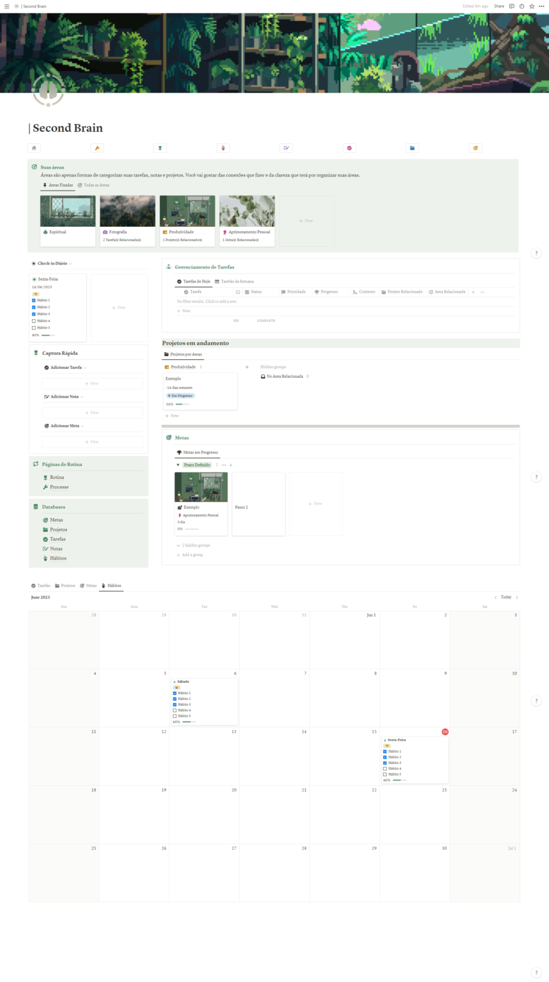Uncheck Hábito 2 in June 16 calendar card
This screenshot has height=982, width=549.
(385, 757)
